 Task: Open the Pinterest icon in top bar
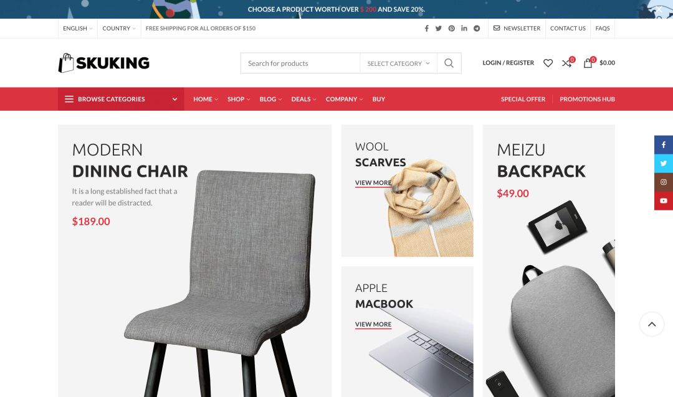tap(452, 28)
